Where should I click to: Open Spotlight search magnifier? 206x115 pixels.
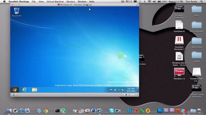click(x=201, y=2)
